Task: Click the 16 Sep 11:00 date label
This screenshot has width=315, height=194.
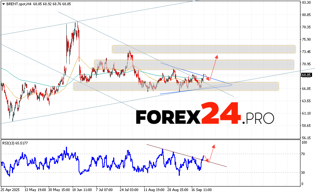Action: tap(202, 190)
